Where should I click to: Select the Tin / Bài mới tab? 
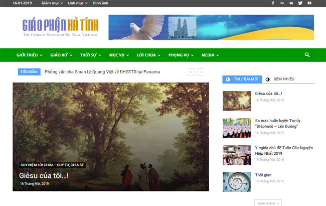tap(242, 79)
